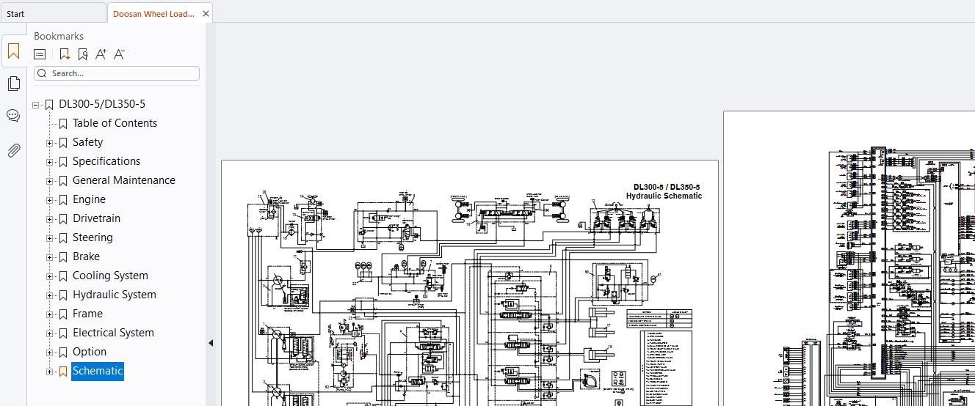
Task: Select the Brake bookmark
Action: [x=86, y=256]
